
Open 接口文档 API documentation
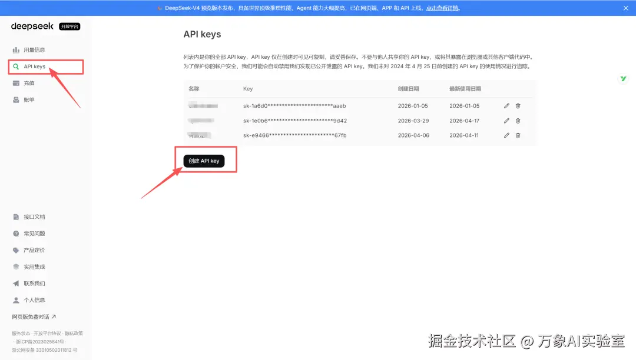pos(34,216)
